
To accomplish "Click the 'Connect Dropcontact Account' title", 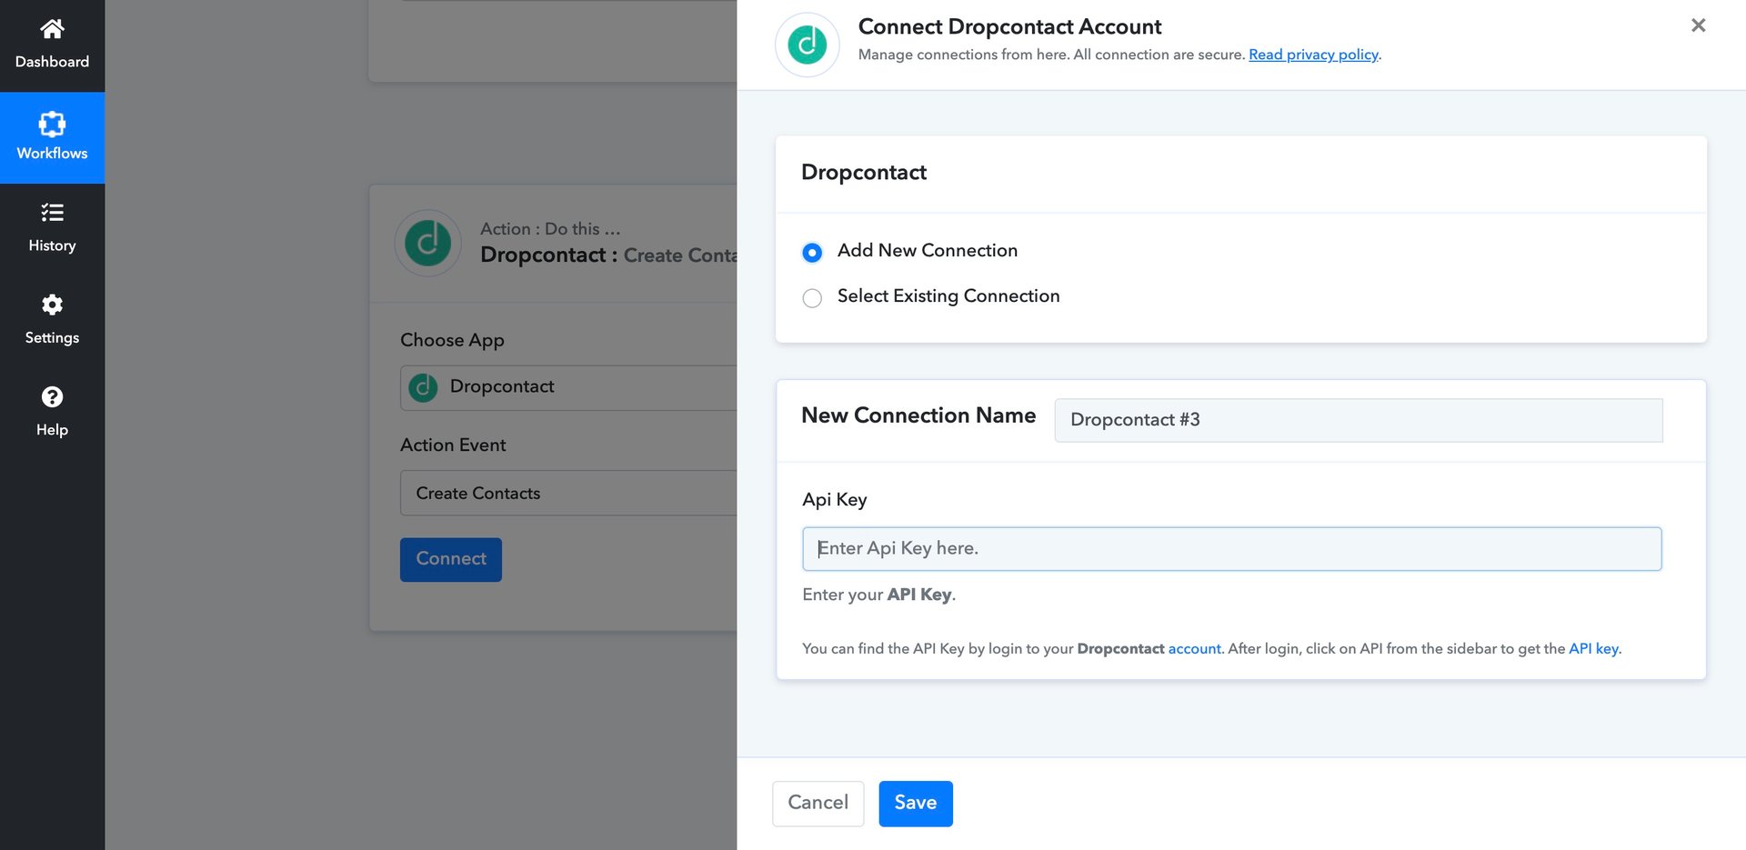I will pyautogui.click(x=1009, y=26).
